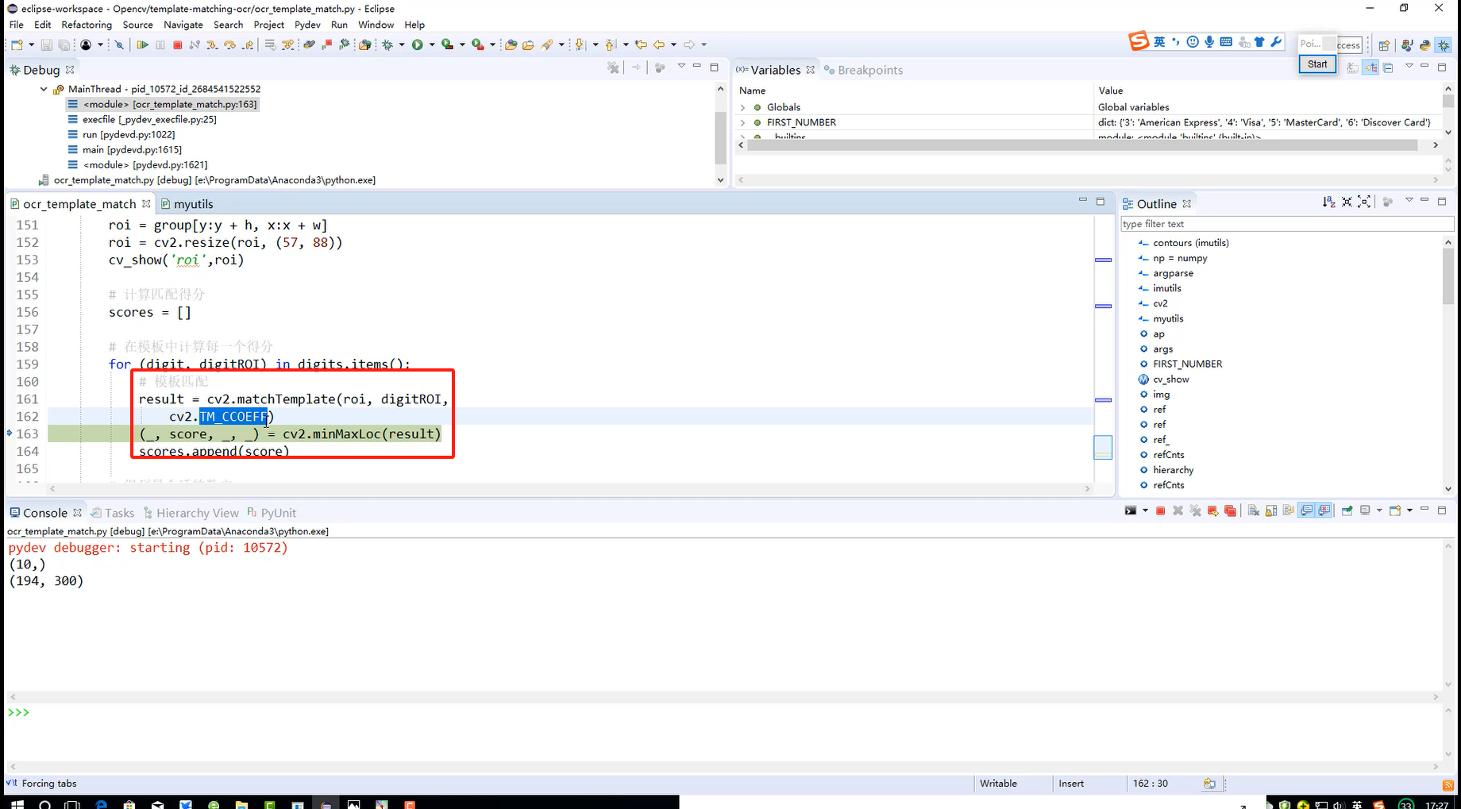1461x809 pixels.
Task: Click the Step Return button
Action: pyautogui.click(x=248, y=44)
